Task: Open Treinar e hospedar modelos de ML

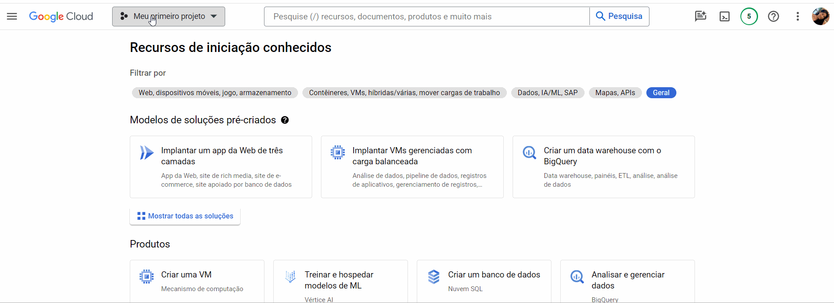Action: (x=340, y=281)
